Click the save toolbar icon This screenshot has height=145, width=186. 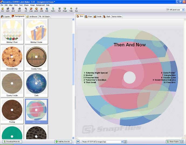[13, 10]
